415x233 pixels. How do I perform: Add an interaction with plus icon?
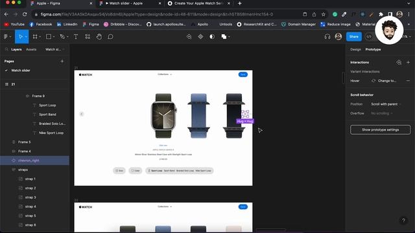click(x=408, y=62)
